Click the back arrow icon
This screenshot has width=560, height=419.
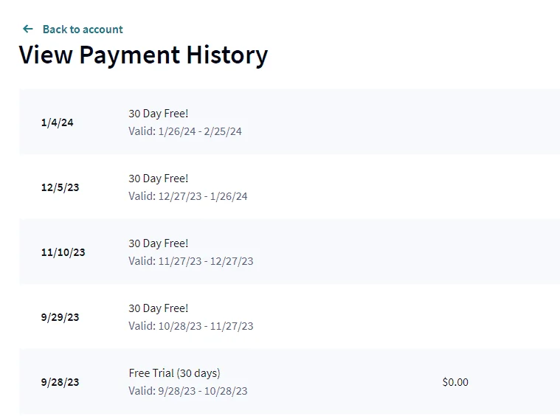coord(28,29)
